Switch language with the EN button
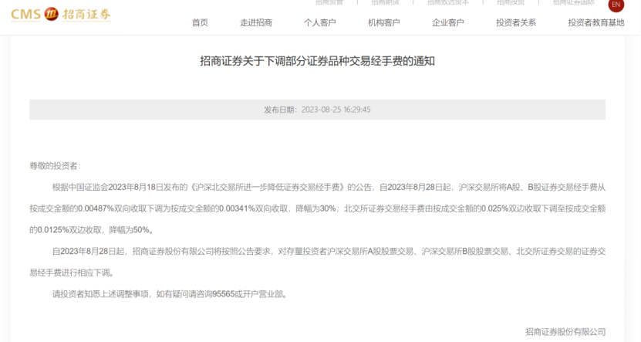 coord(616,5)
